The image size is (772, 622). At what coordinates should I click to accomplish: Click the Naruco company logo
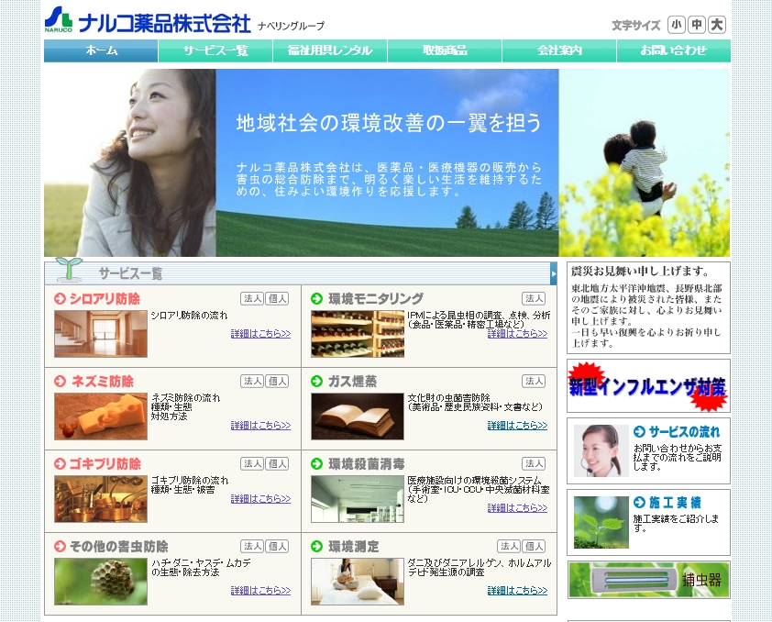pyautogui.click(x=147, y=20)
